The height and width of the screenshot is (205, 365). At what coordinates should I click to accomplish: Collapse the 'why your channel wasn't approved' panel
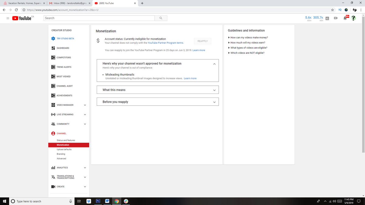tap(214, 64)
